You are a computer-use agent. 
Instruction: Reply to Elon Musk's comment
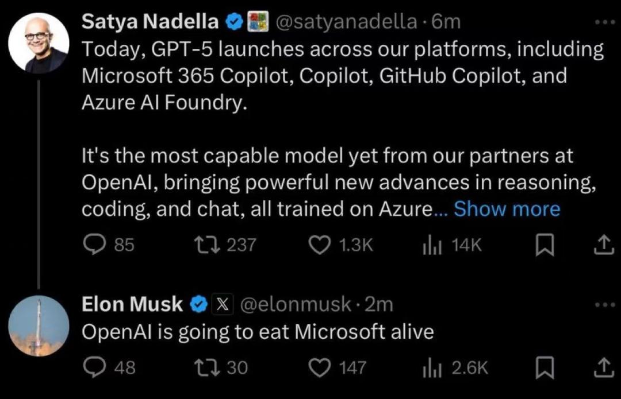(x=93, y=367)
